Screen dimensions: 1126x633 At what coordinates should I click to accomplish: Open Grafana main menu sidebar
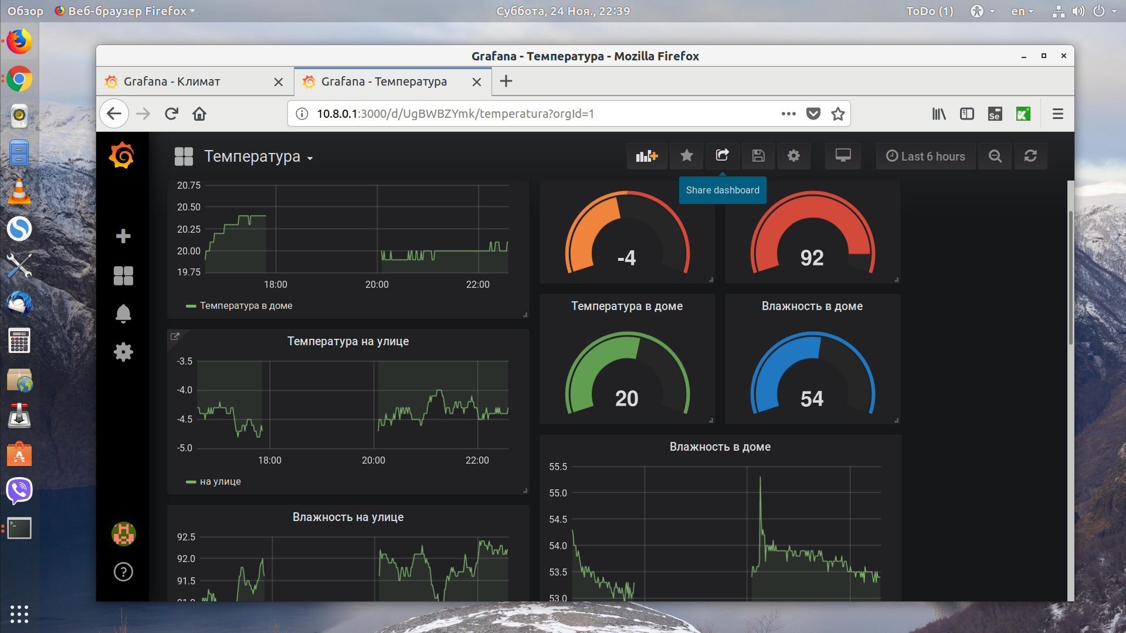point(123,156)
